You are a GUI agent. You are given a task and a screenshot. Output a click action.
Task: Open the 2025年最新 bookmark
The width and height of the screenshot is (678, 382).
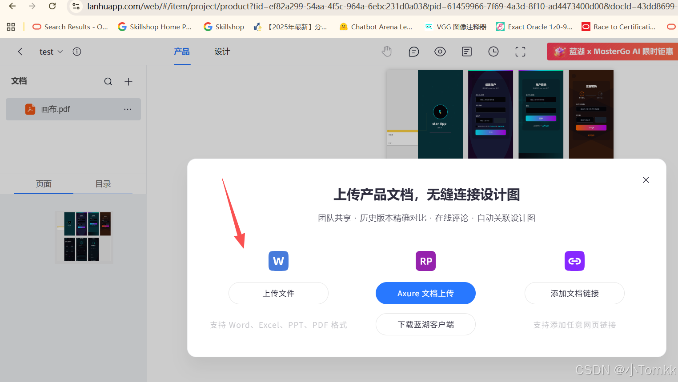290,27
